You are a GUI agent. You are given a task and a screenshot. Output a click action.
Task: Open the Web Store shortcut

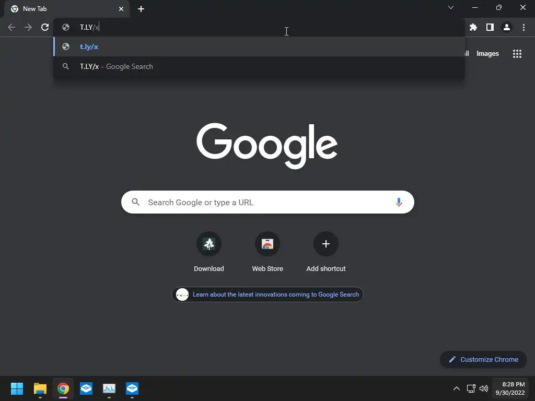pyautogui.click(x=267, y=252)
